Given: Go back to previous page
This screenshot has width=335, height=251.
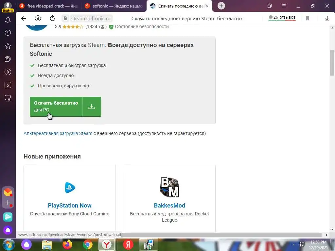Looking at the screenshot, I should pyautogui.click(x=24, y=19).
